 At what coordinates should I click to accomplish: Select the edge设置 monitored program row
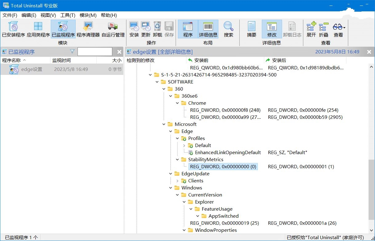[x=62, y=69]
